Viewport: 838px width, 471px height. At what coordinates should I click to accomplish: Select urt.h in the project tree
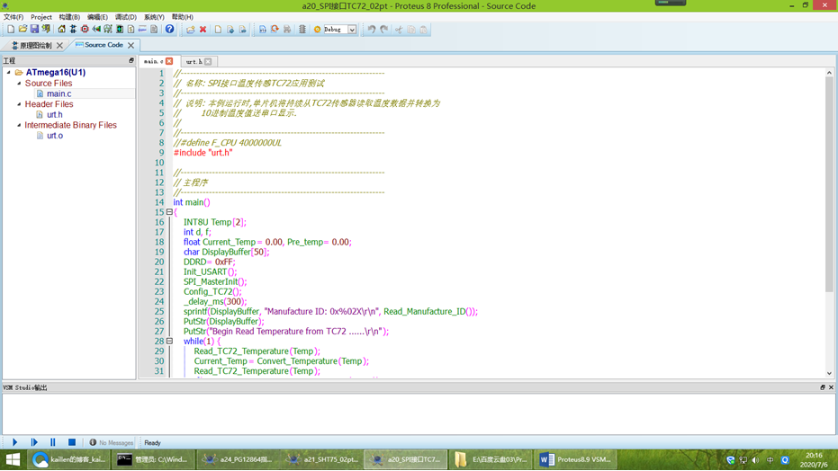[x=55, y=115]
